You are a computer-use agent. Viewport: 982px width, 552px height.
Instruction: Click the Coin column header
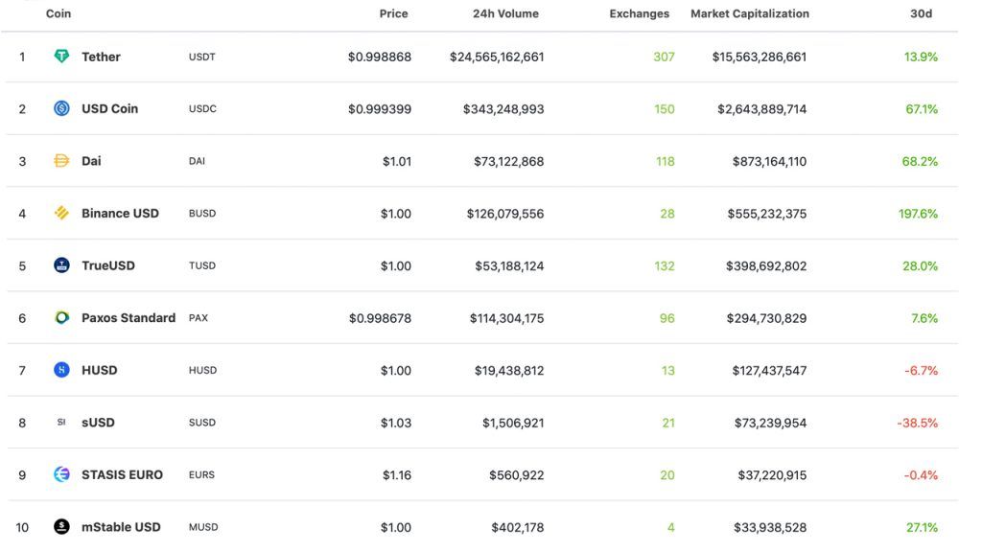(58, 13)
